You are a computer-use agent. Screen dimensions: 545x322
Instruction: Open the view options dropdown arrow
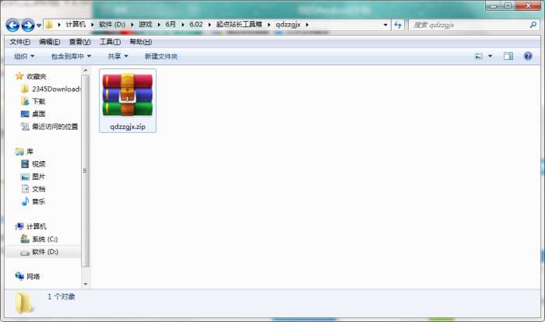coord(490,56)
